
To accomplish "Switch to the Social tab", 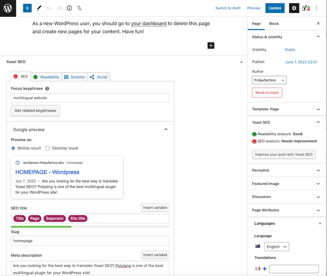I will (x=98, y=77).
